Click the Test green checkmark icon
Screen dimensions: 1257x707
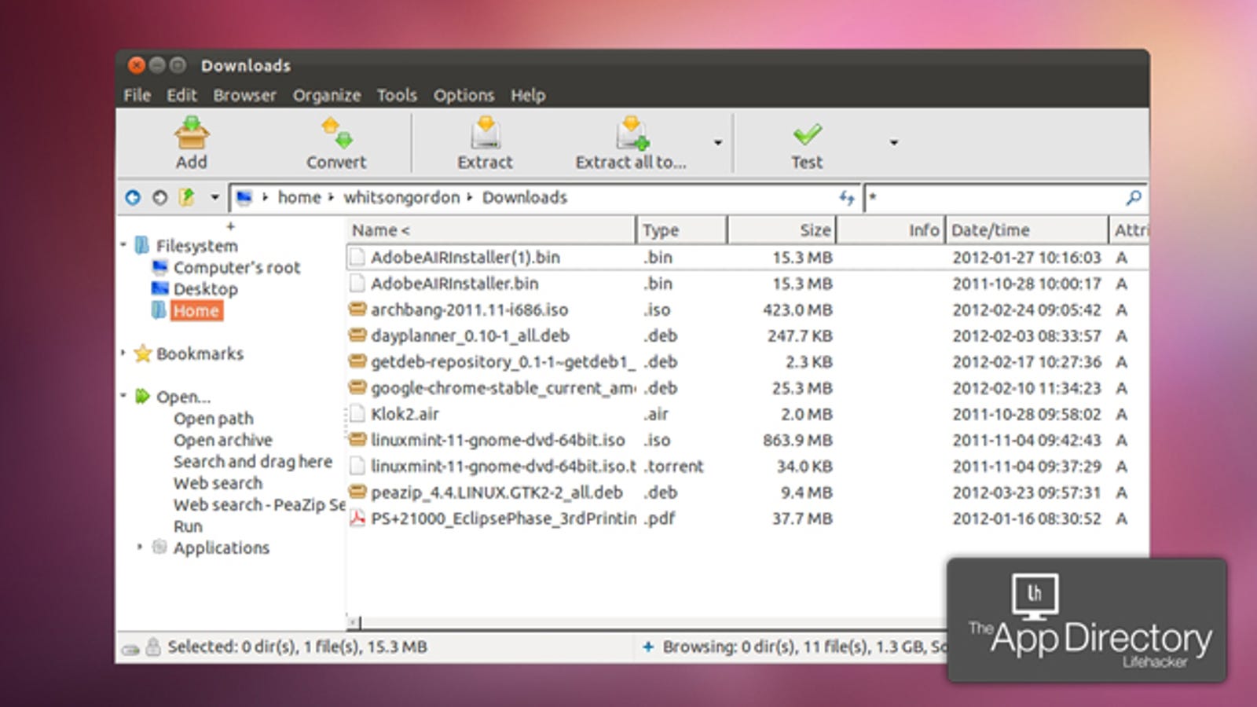click(x=807, y=134)
